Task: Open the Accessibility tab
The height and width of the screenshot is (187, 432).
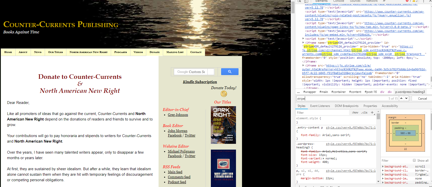Action: point(390,106)
